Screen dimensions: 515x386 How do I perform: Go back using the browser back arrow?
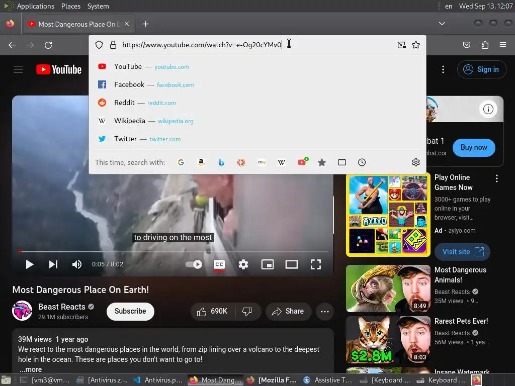[12, 45]
